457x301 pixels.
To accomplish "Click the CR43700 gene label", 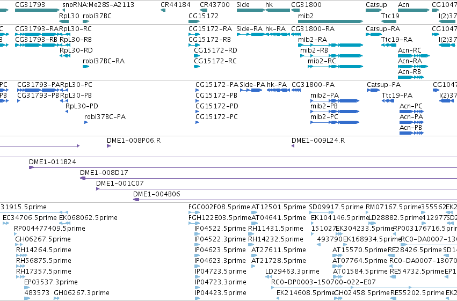I will (x=215, y=5).
